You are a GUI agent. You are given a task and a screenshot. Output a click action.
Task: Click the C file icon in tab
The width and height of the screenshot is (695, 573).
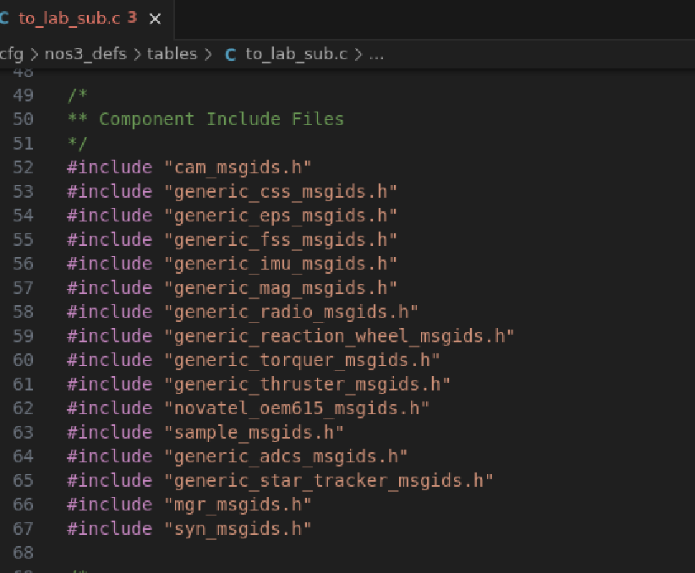coord(4,18)
